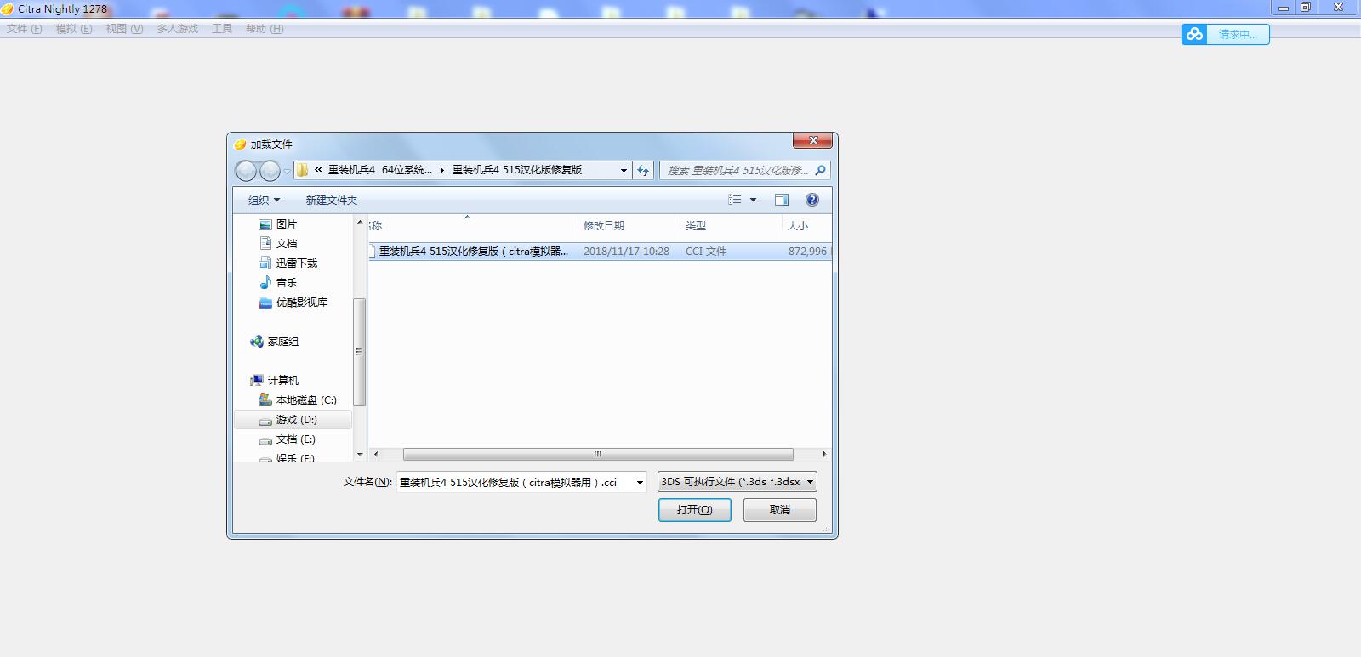Screen dimensions: 1361x657
Task: Click the 取消 (Cancel) button
Action: coord(780,510)
